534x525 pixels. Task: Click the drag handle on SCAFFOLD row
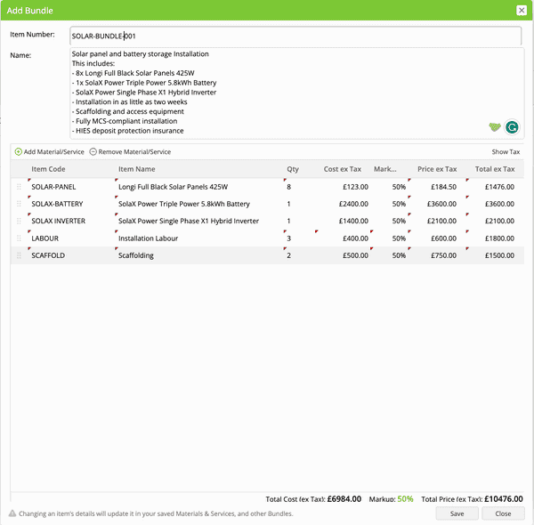click(19, 255)
